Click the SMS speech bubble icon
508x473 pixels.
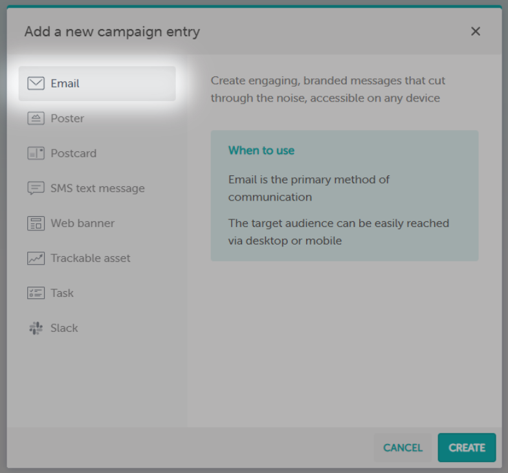(x=36, y=188)
